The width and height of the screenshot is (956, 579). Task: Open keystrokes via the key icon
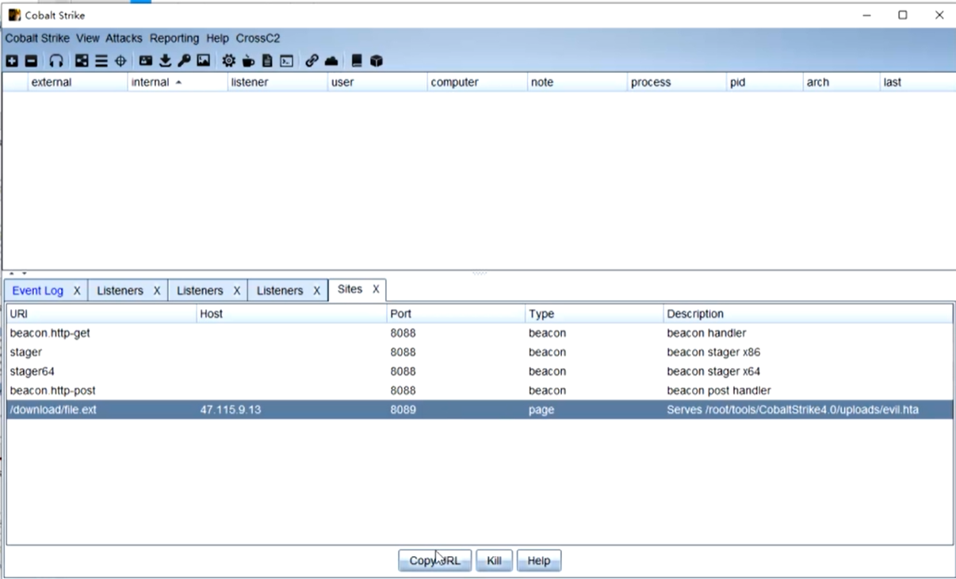[184, 61]
